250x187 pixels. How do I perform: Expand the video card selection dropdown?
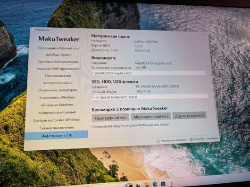pyautogui.click(x=149, y=73)
